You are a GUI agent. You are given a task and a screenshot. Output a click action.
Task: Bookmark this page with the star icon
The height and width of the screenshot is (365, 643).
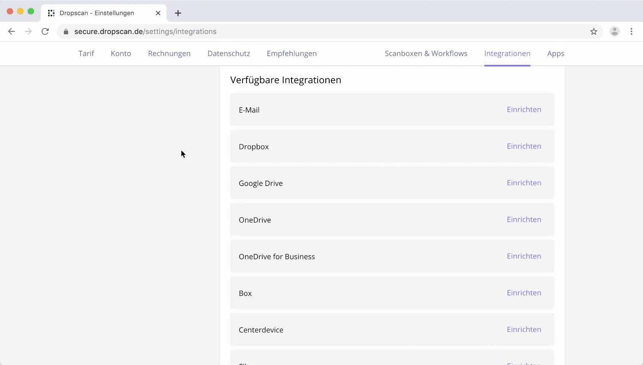[x=594, y=31]
